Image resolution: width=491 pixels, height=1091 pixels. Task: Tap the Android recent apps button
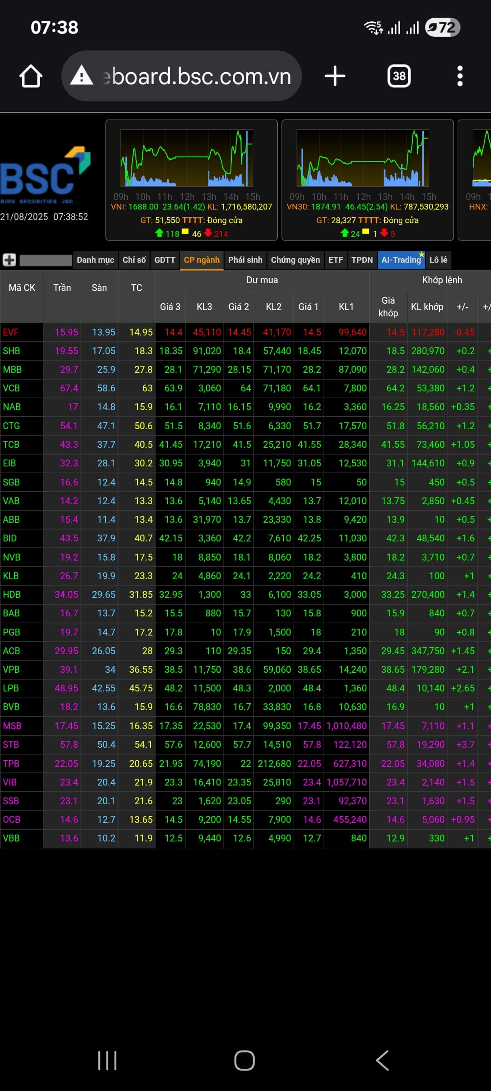click(107, 1061)
